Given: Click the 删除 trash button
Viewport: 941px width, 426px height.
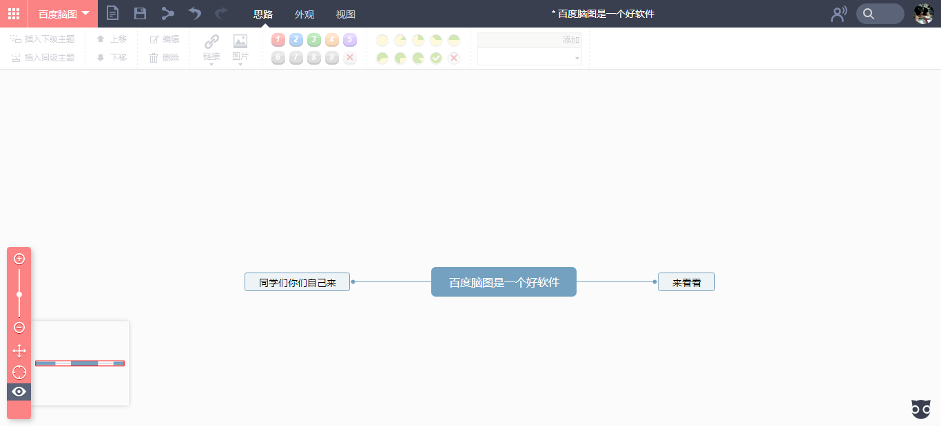Looking at the screenshot, I should pyautogui.click(x=164, y=58).
